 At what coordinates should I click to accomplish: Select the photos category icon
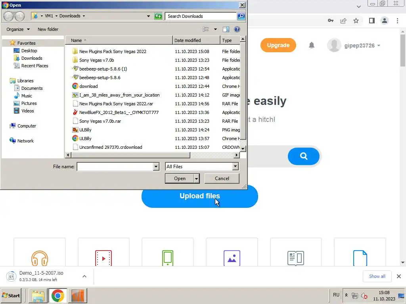[x=232, y=258]
